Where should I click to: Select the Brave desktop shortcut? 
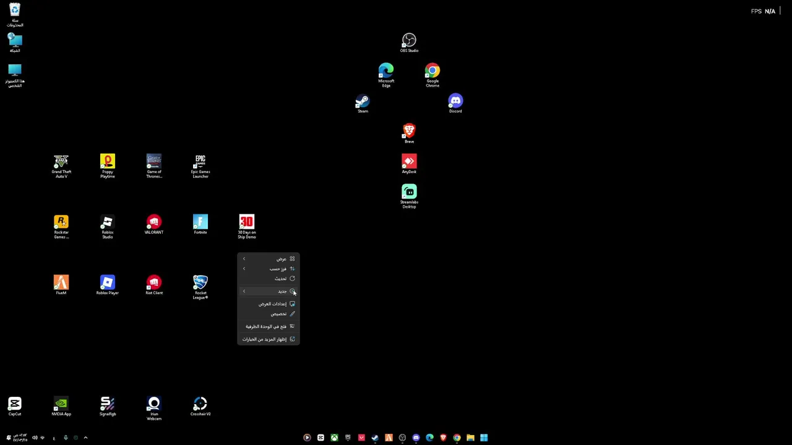409,133
